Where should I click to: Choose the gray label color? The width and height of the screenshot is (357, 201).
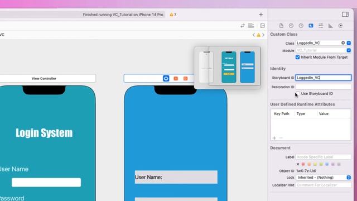tap(339, 164)
